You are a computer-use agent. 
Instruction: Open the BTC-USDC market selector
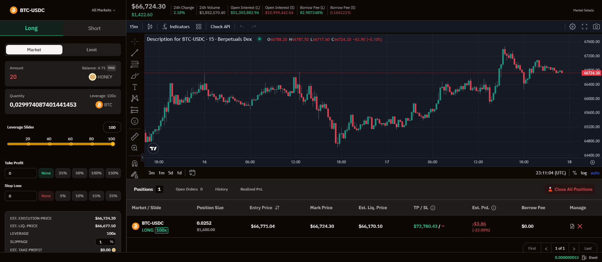[x=27, y=10]
